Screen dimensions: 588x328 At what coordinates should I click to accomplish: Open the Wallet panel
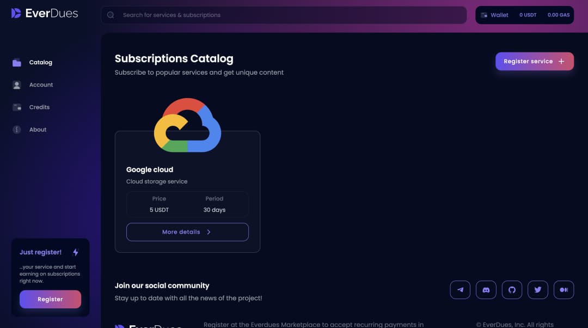[525, 15]
